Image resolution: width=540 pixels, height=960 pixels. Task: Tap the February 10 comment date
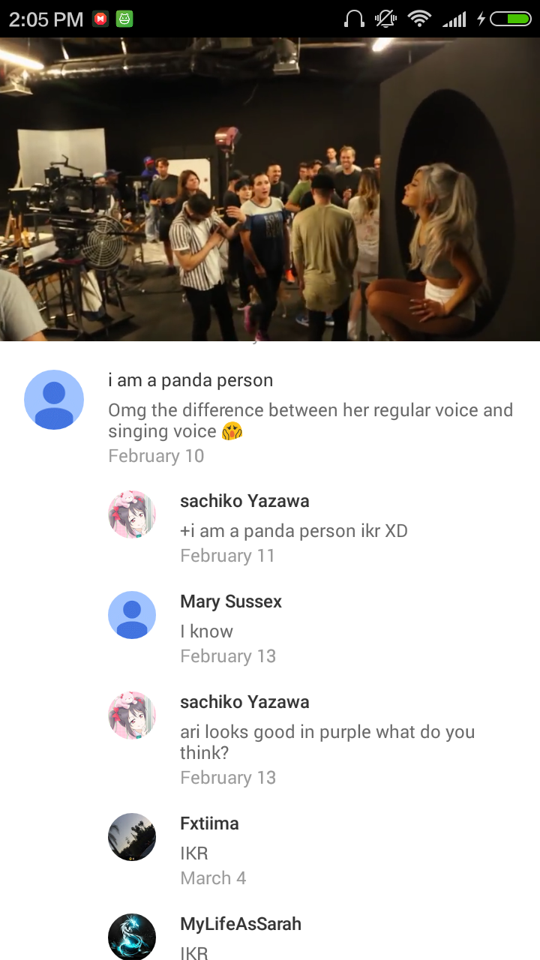coord(156,456)
